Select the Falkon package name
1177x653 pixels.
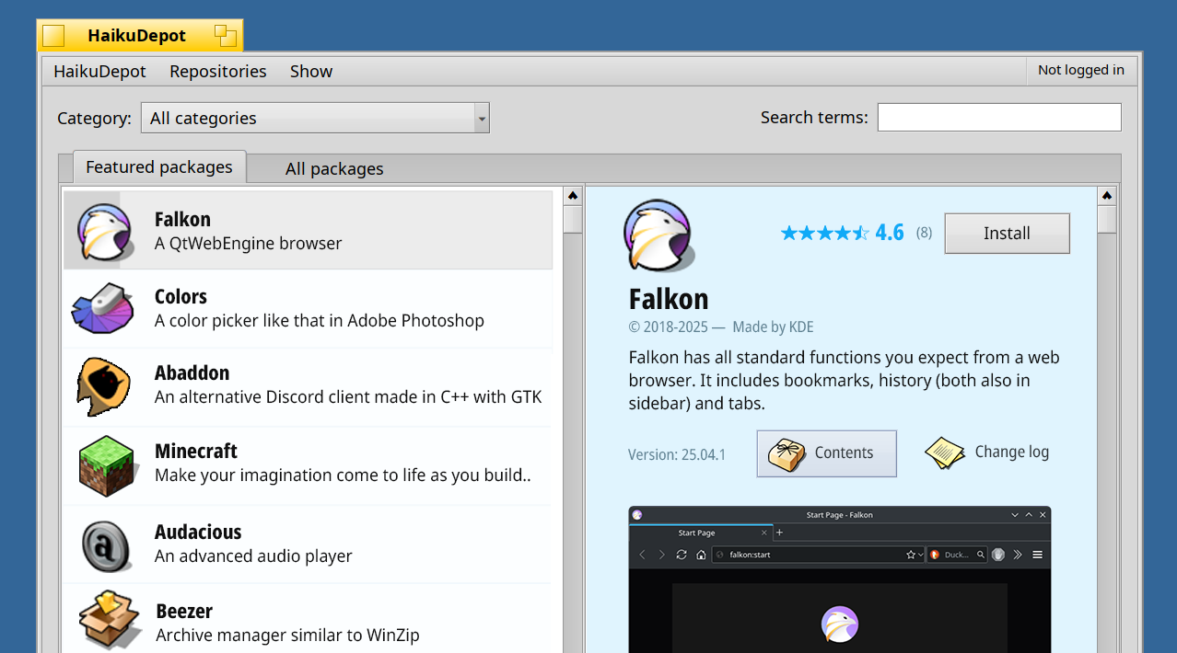[182, 219]
